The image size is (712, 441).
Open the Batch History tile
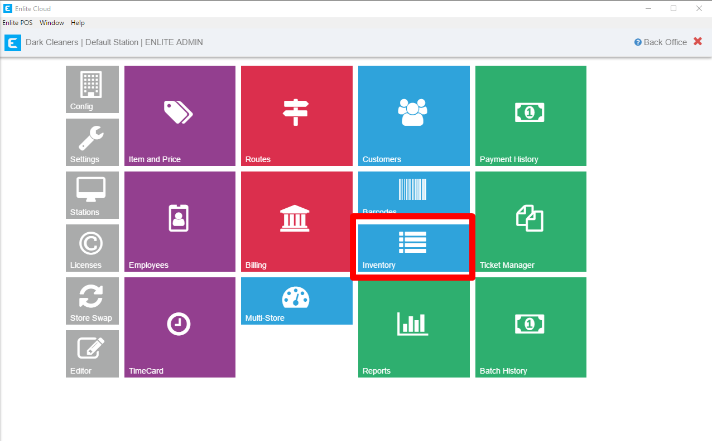[x=531, y=327]
